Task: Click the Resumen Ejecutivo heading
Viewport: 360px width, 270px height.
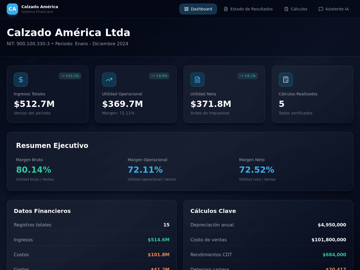Action: pos(52,145)
